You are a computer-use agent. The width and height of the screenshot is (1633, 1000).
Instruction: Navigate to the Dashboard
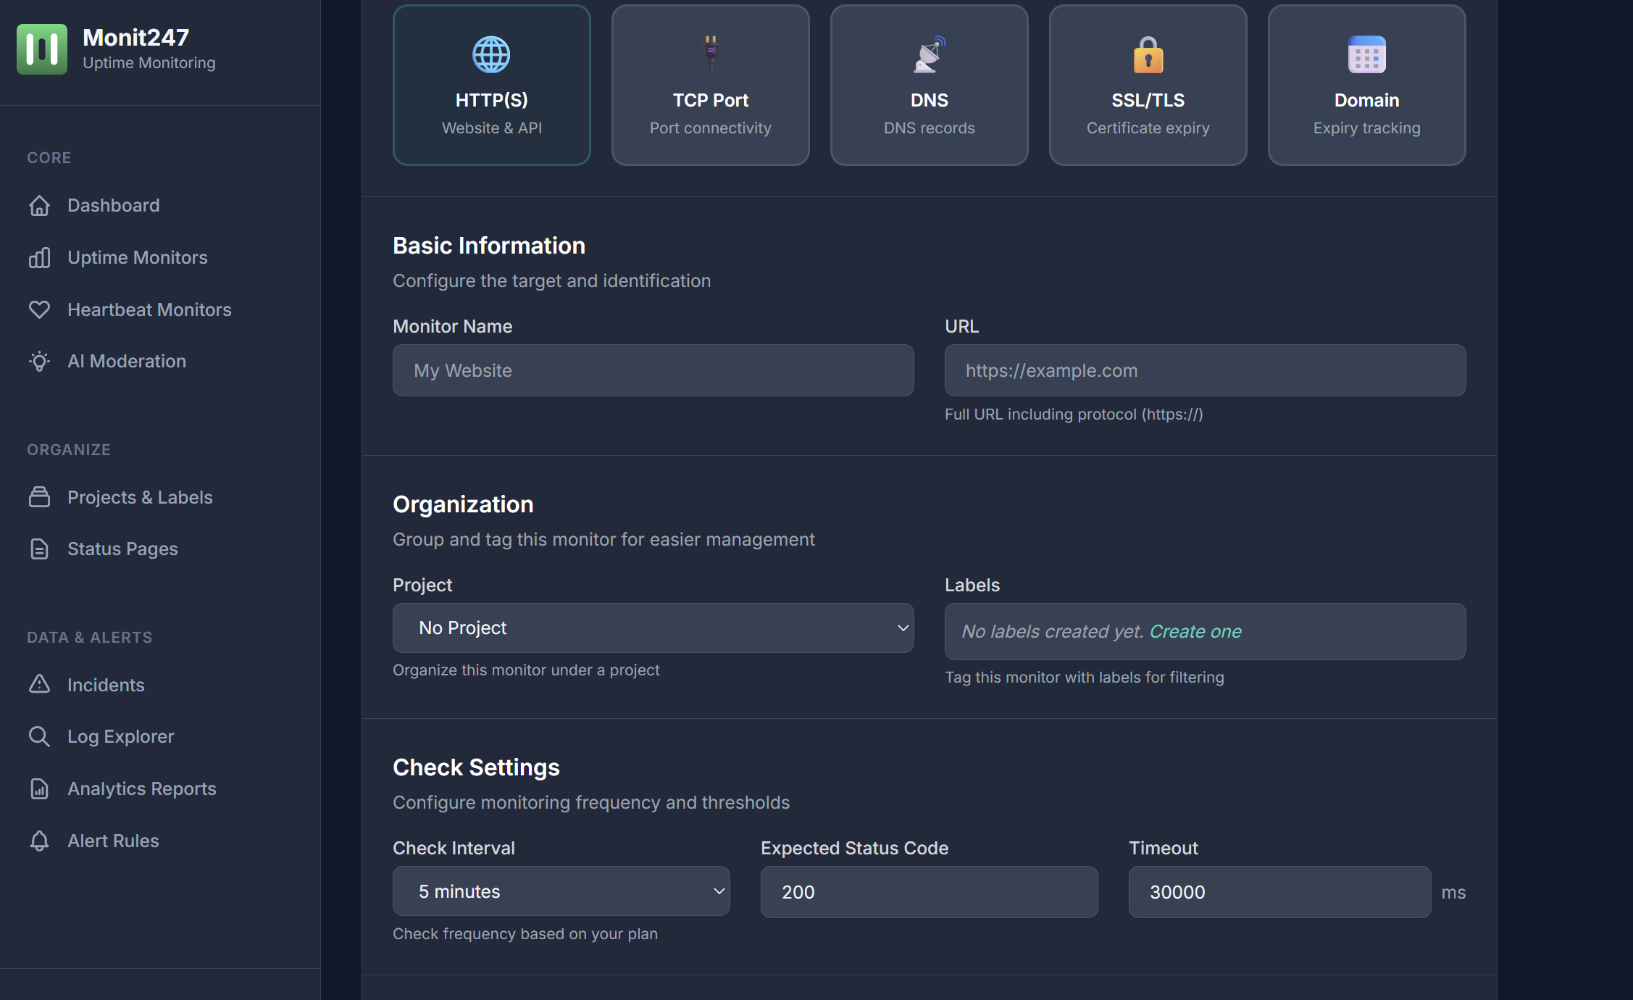pyautogui.click(x=114, y=205)
